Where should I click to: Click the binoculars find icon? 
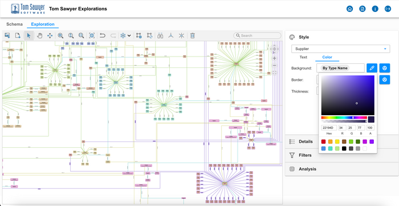[160, 35]
